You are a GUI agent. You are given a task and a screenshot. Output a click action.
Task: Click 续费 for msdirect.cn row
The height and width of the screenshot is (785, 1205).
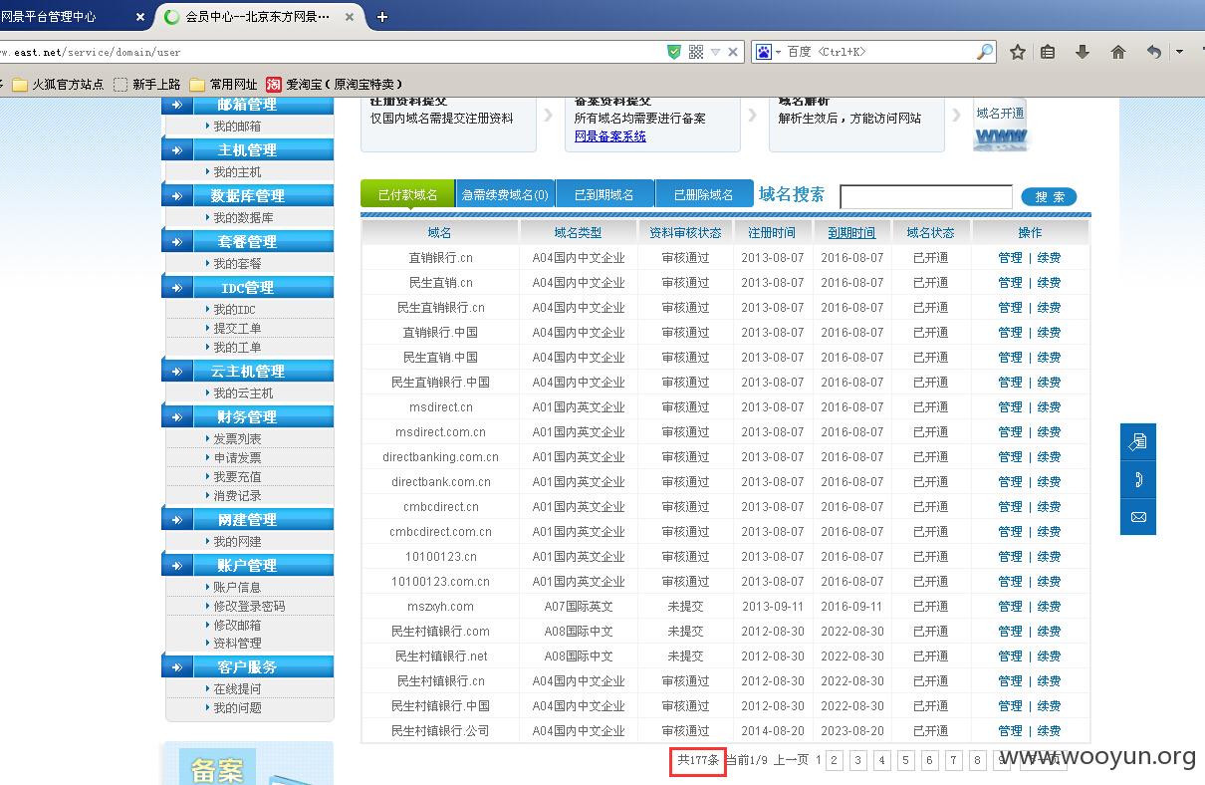point(1049,407)
